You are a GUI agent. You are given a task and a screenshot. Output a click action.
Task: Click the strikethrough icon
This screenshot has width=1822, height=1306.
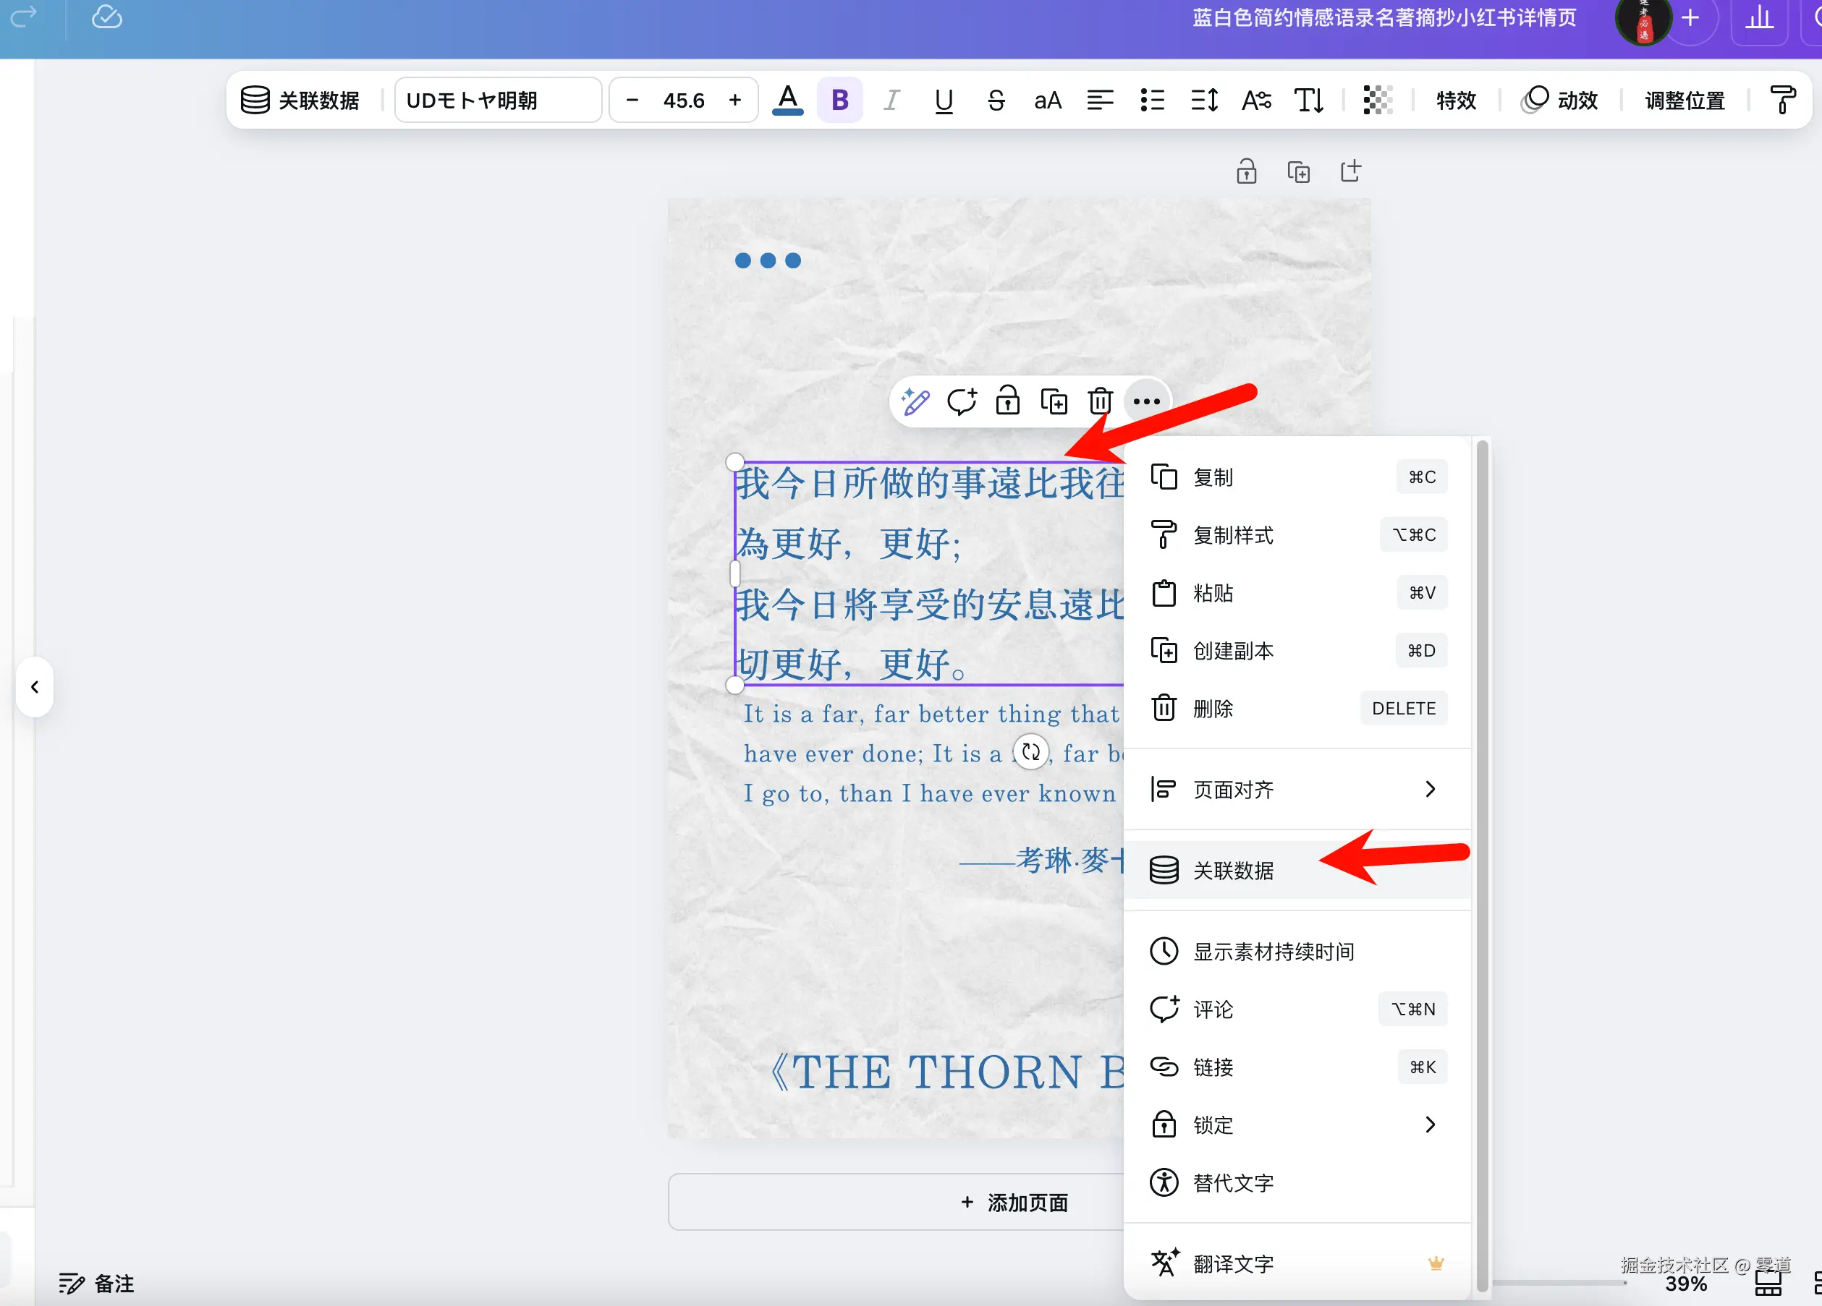pos(996,101)
